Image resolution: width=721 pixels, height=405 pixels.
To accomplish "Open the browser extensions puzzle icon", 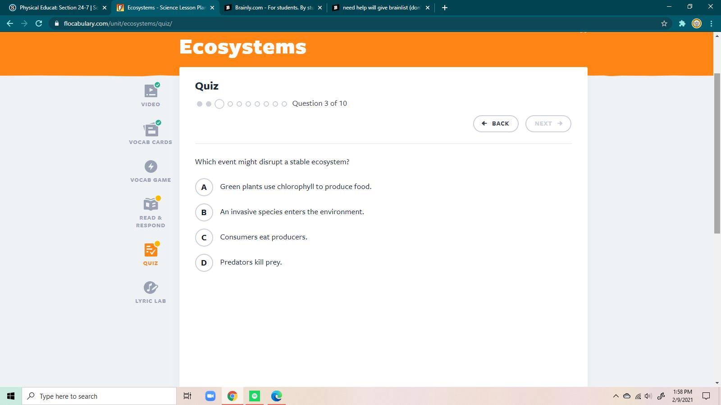I will [x=682, y=23].
